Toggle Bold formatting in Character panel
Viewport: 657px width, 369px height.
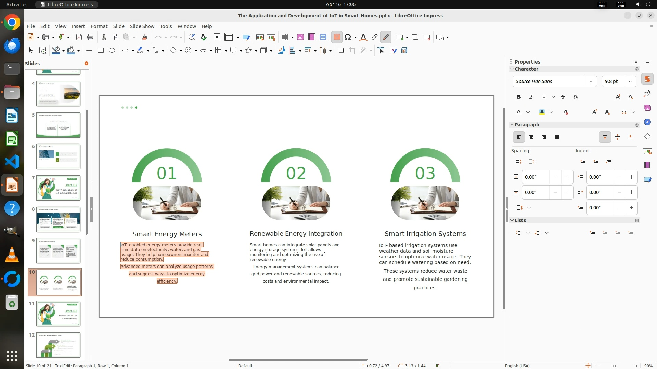click(x=519, y=97)
